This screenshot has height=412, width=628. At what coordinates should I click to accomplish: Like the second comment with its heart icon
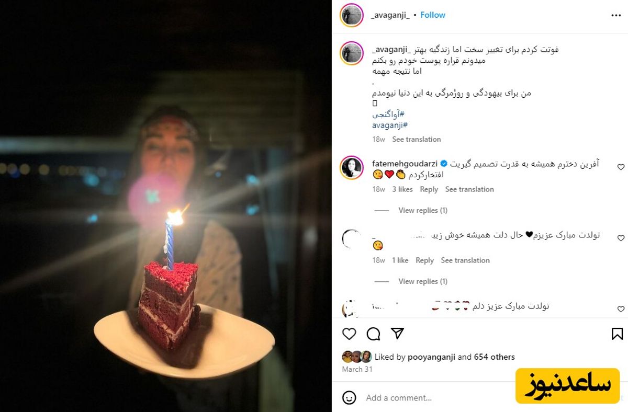tap(621, 238)
